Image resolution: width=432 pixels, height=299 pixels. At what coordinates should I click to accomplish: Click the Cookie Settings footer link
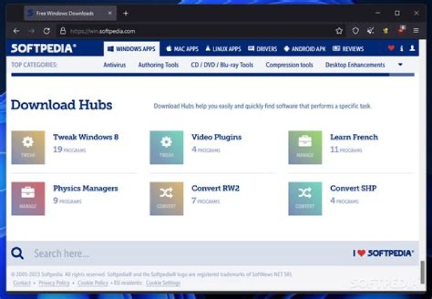pos(163,283)
